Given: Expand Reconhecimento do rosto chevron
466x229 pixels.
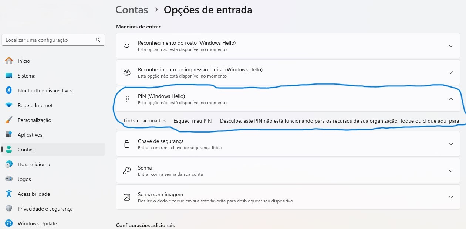Looking at the screenshot, I should click(450, 46).
